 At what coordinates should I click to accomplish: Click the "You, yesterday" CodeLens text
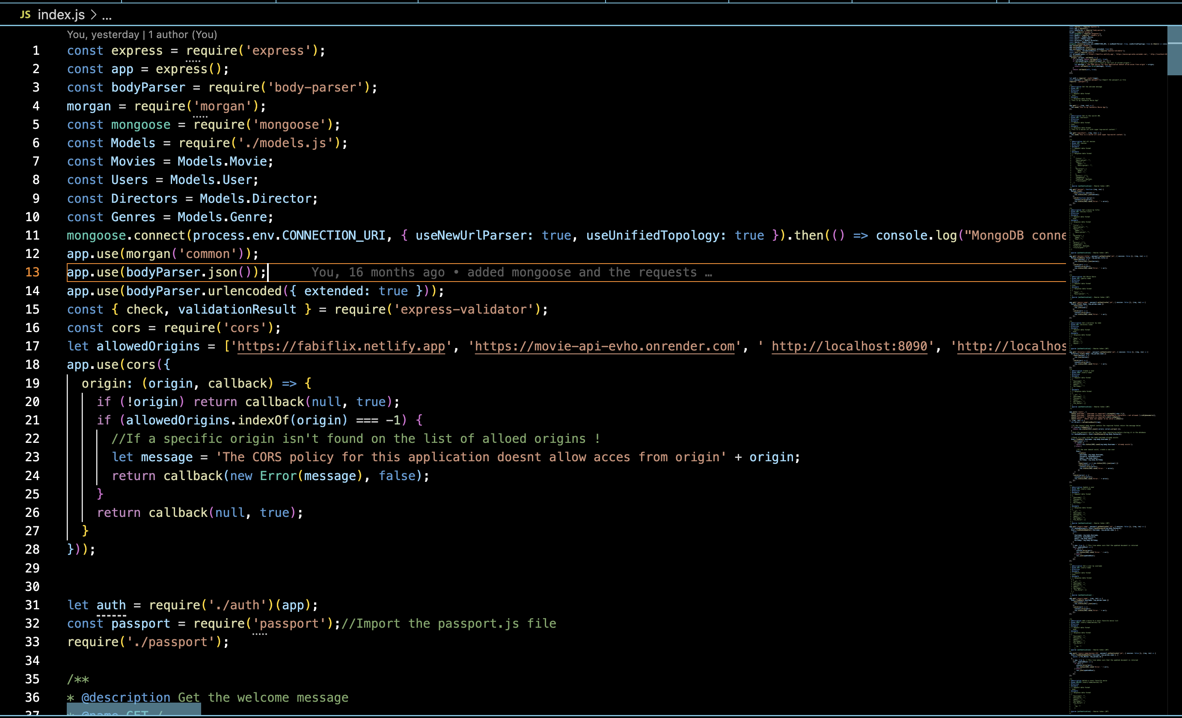point(103,35)
